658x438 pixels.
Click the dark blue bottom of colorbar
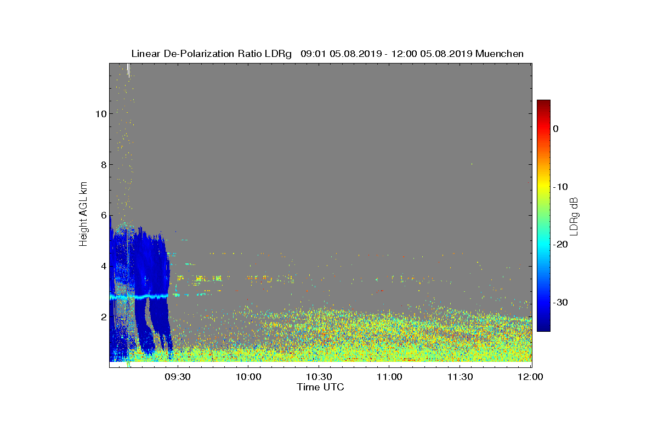tap(543, 327)
